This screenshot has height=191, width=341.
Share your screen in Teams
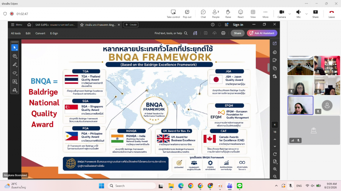pyautogui.click(x=315, y=14)
